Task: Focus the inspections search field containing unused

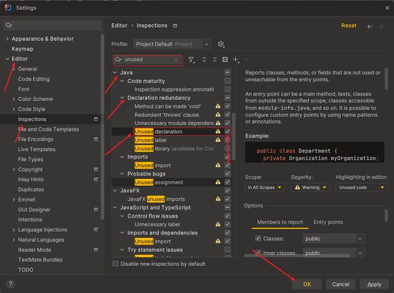Action: 149,59
